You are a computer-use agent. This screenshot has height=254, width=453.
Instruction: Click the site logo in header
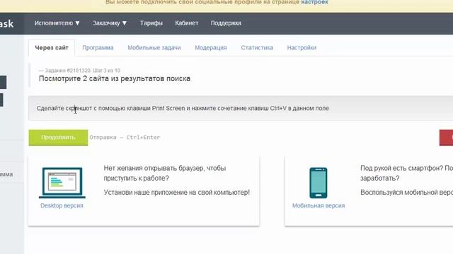(x=6, y=23)
